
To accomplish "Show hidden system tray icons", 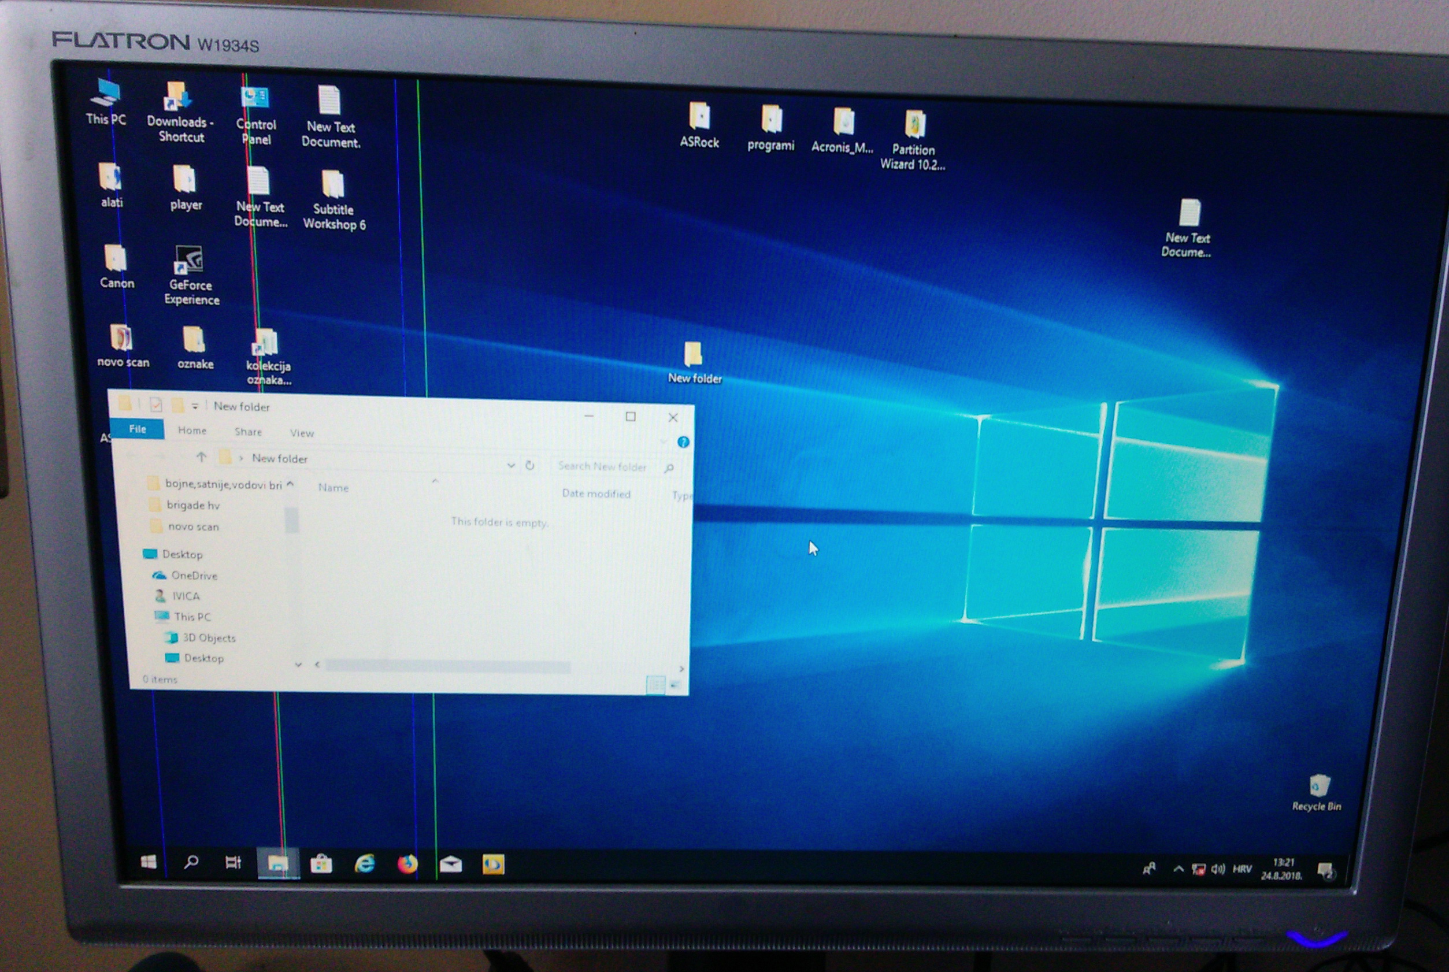I will (1178, 869).
